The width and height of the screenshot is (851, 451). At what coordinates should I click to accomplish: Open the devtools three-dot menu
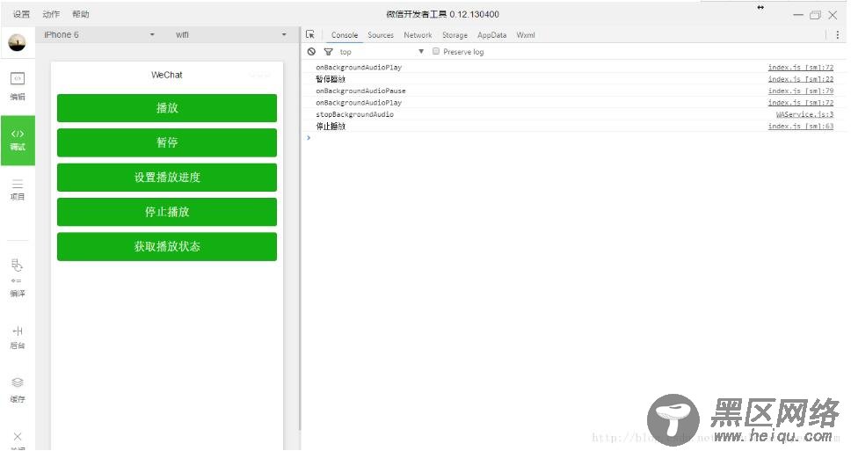(838, 35)
